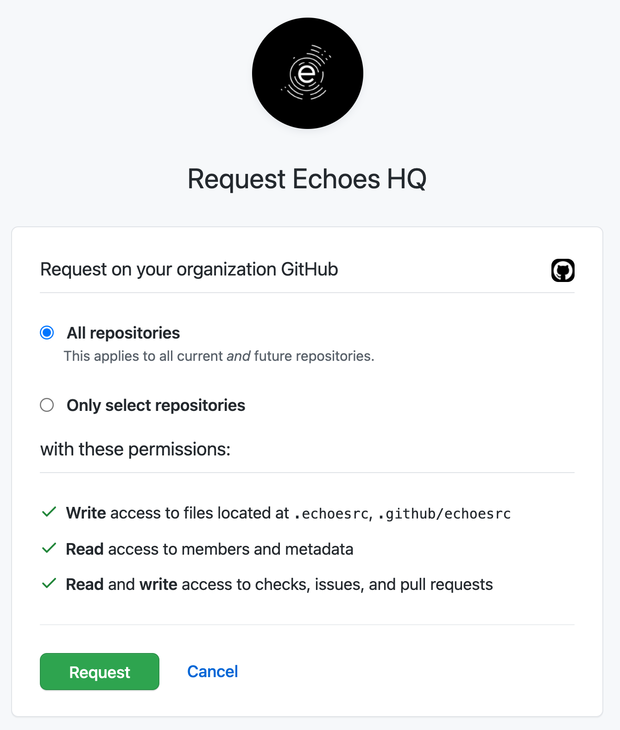Click the Cancel link
This screenshot has height=730, width=620.
tap(212, 671)
